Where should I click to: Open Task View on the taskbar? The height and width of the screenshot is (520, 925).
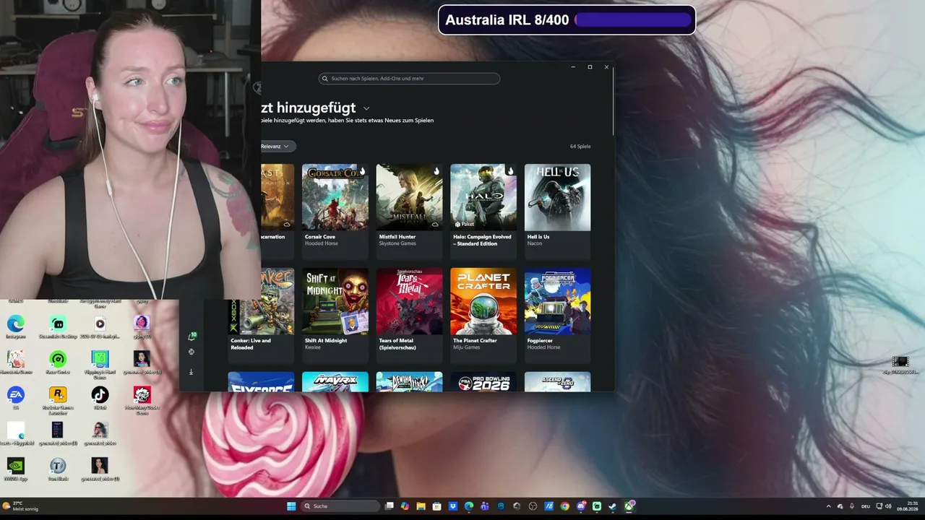tap(389, 506)
